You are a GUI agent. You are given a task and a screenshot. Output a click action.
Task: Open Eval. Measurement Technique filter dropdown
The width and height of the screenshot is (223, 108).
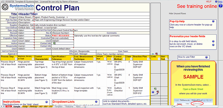(x=95, y=59)
